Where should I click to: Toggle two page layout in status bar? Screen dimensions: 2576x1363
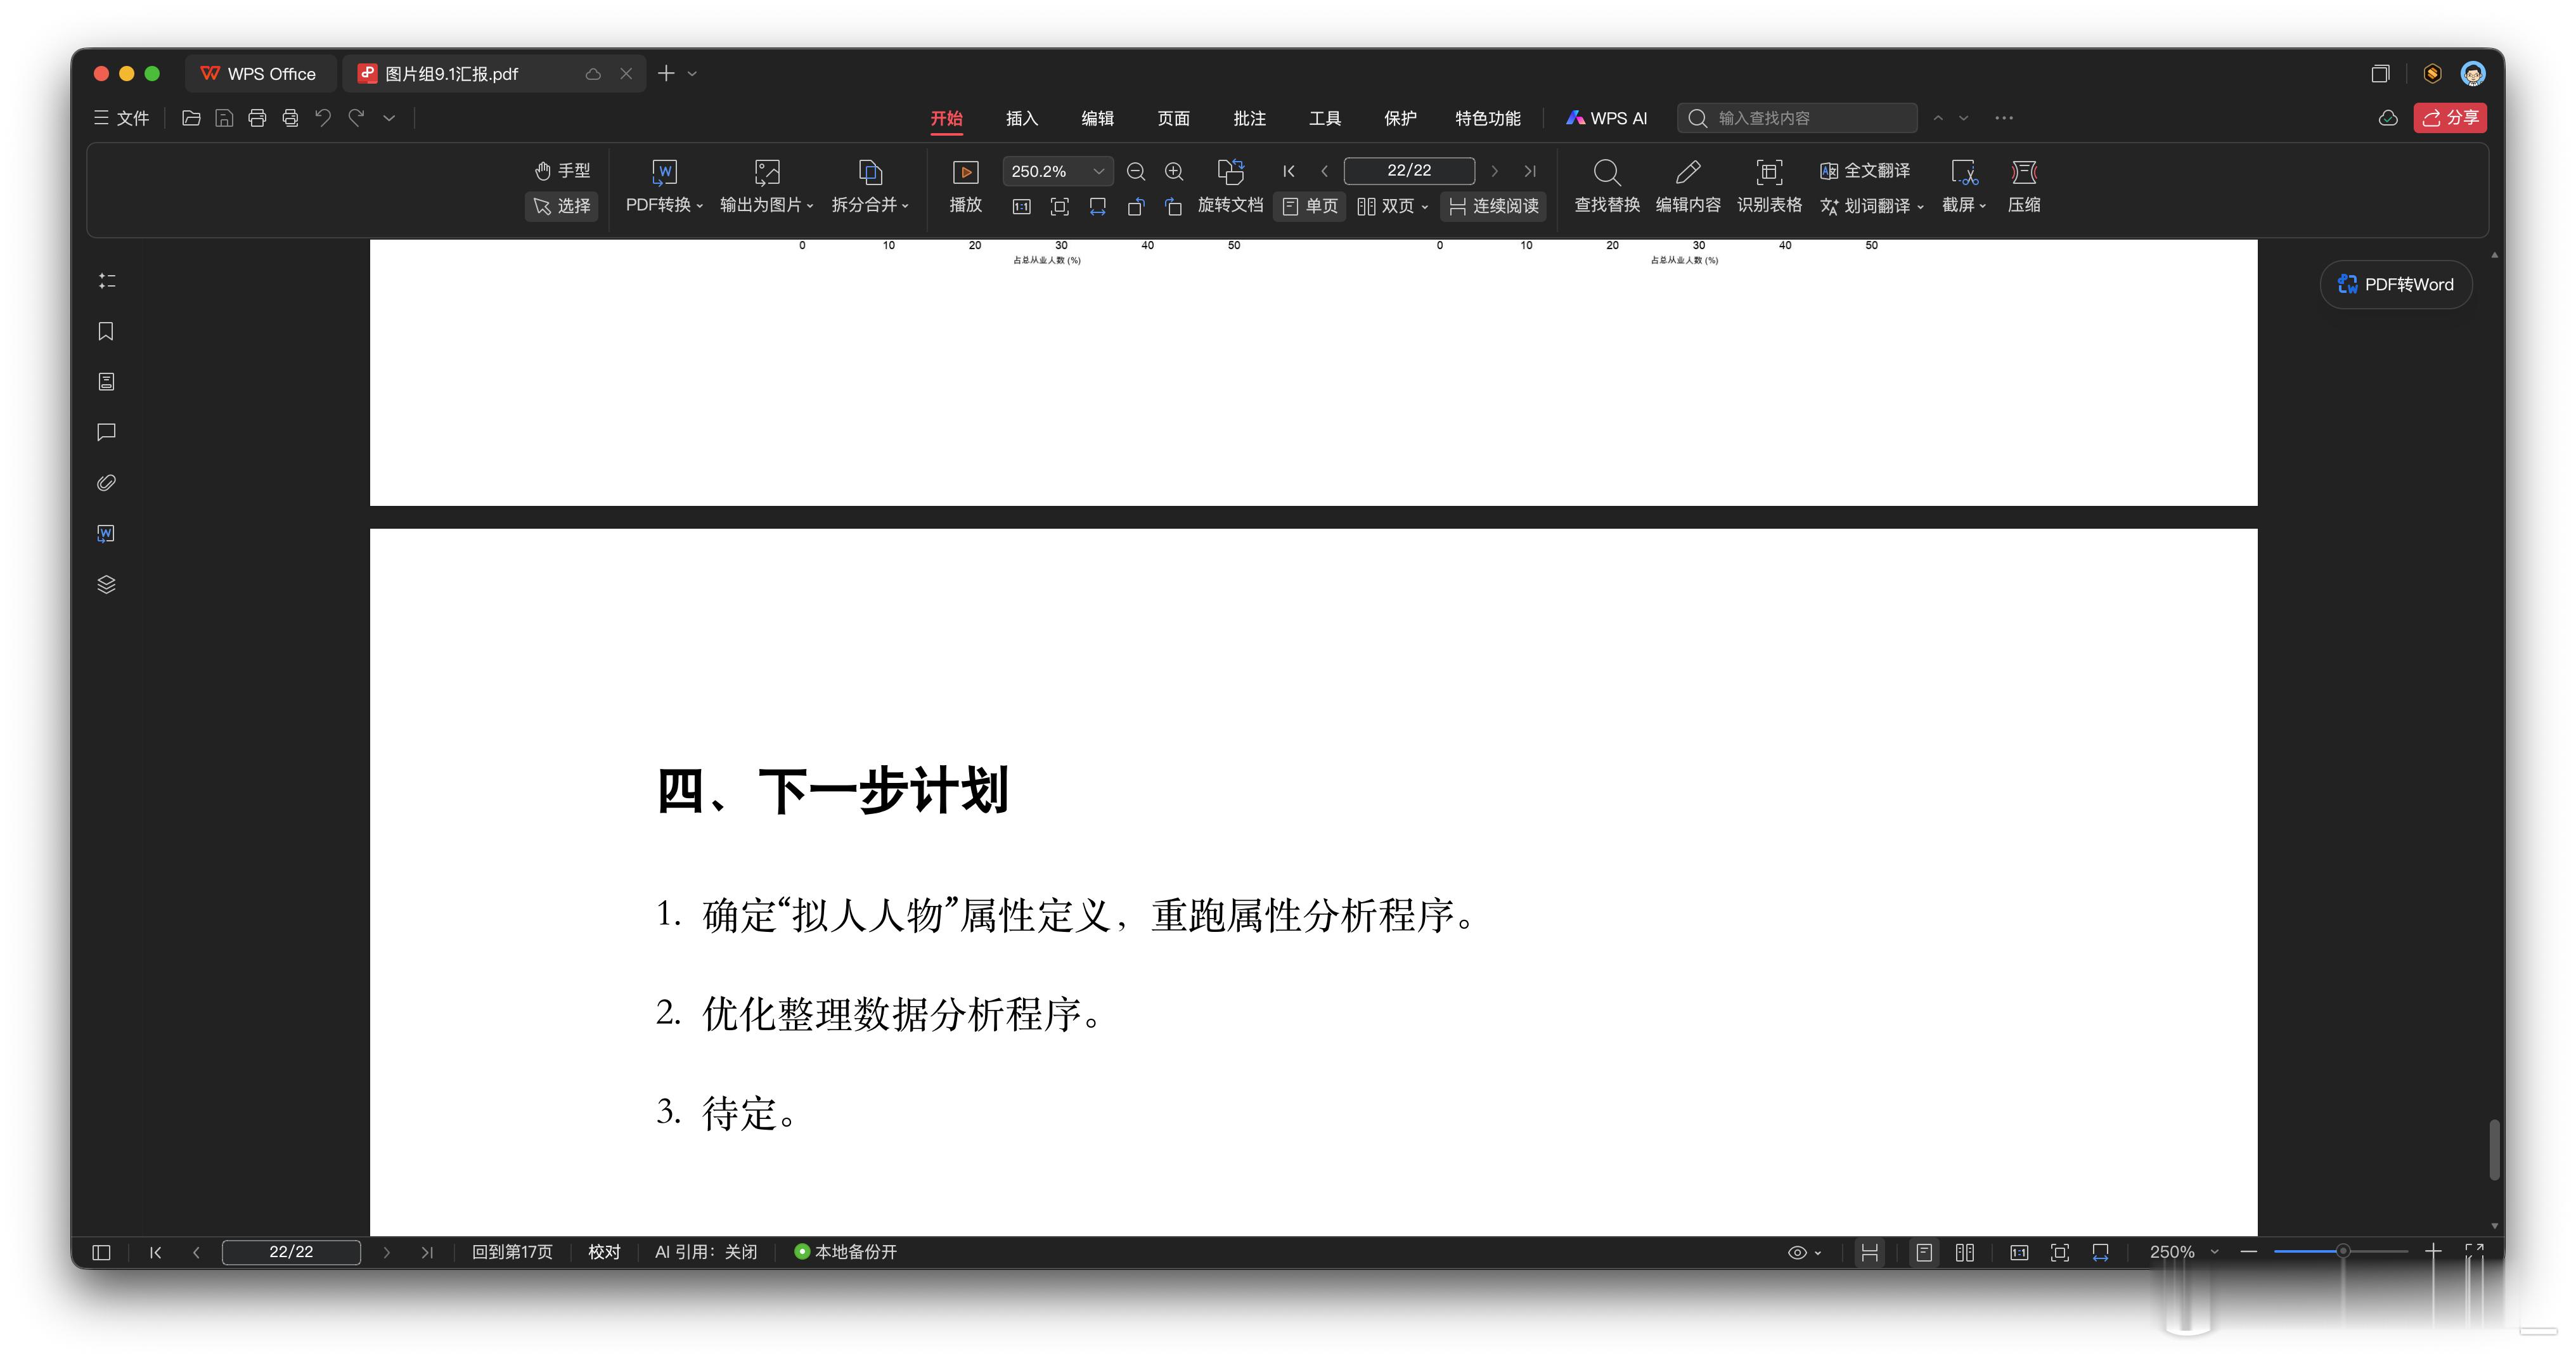point(1965,1252)
